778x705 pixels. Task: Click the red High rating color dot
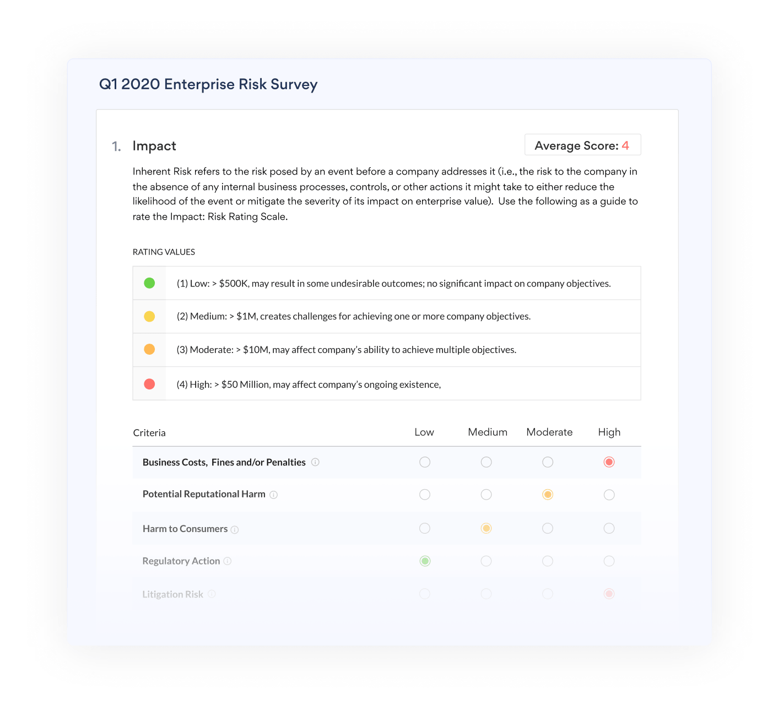[x=149, y=384]
